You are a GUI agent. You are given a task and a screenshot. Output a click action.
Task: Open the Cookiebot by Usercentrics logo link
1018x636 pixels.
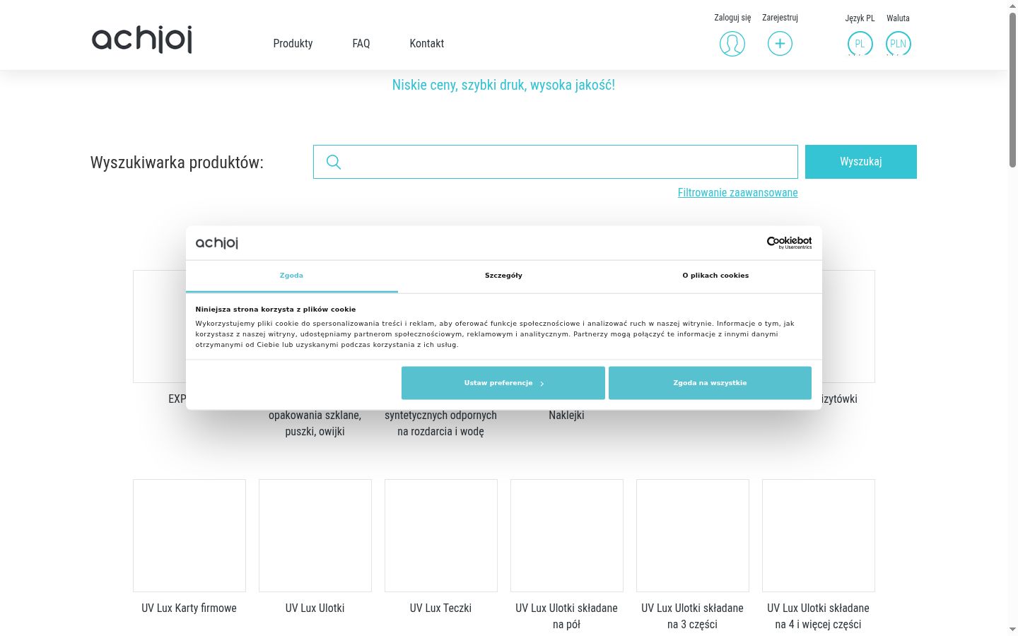point(789,242)
